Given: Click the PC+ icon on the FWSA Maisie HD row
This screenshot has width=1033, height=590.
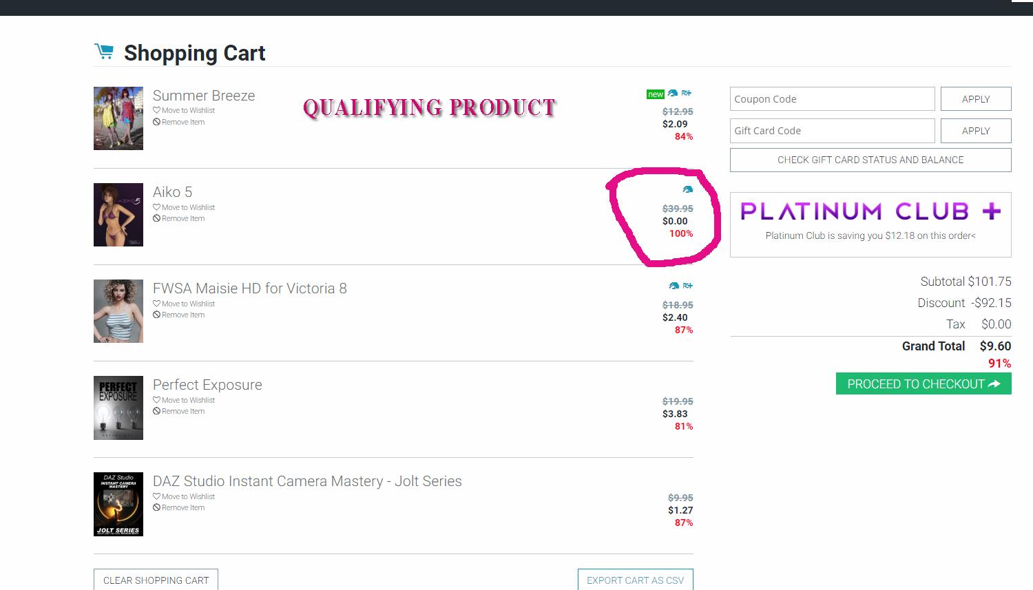Looking at the screenshot, I should click(x=687, y=286).
